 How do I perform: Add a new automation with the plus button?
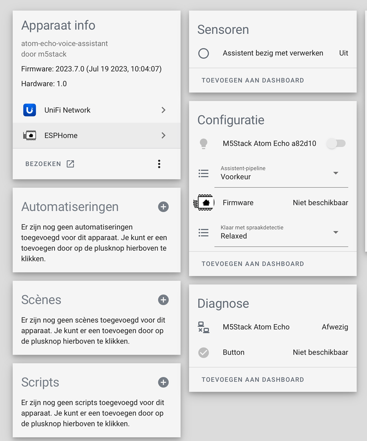point(163,206)
